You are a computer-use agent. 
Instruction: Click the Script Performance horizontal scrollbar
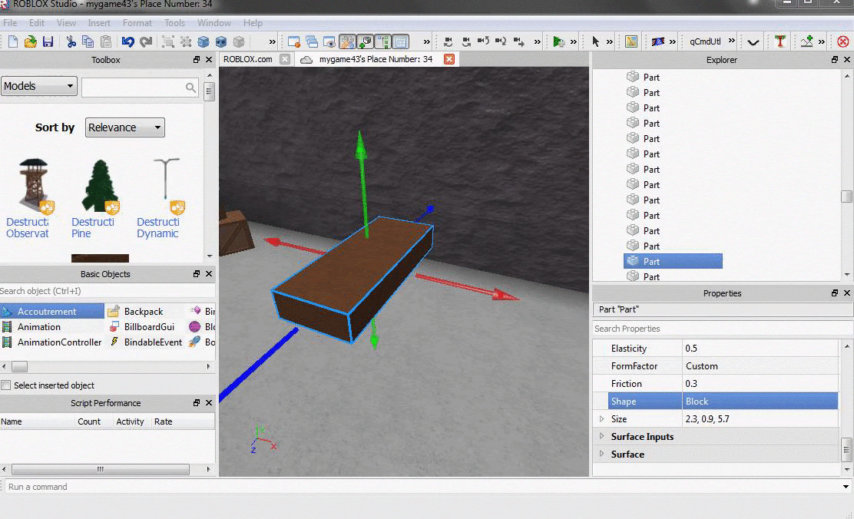(100, 469)
